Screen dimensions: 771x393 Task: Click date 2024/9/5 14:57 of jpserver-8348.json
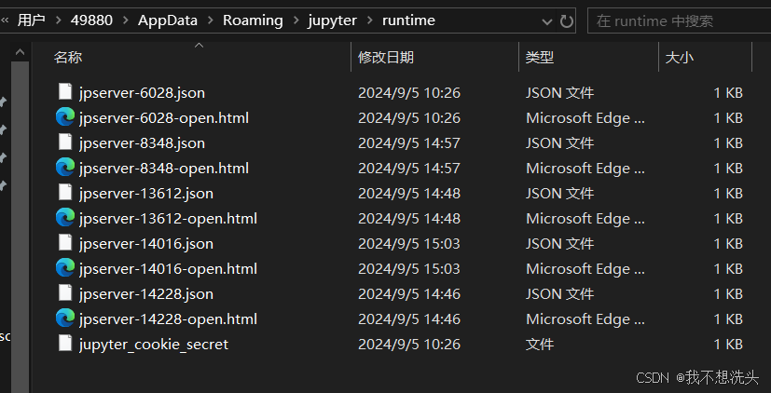pyautogui.click(x=409, y=142)
